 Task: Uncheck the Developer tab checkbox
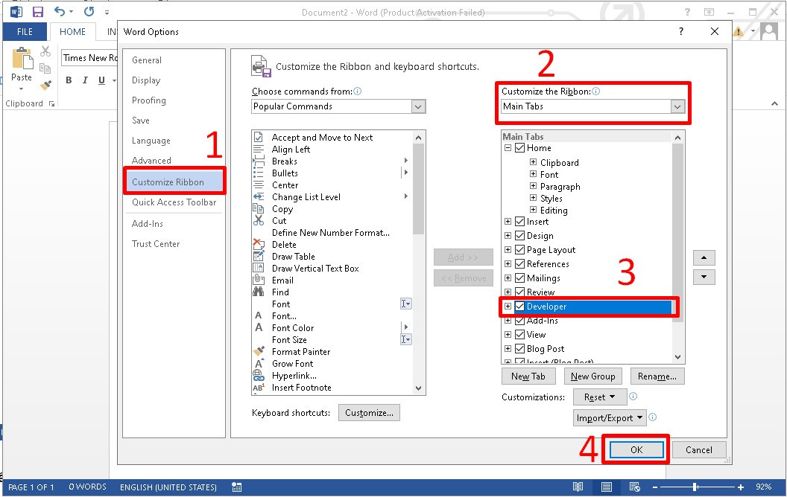[x=519, y=305]
